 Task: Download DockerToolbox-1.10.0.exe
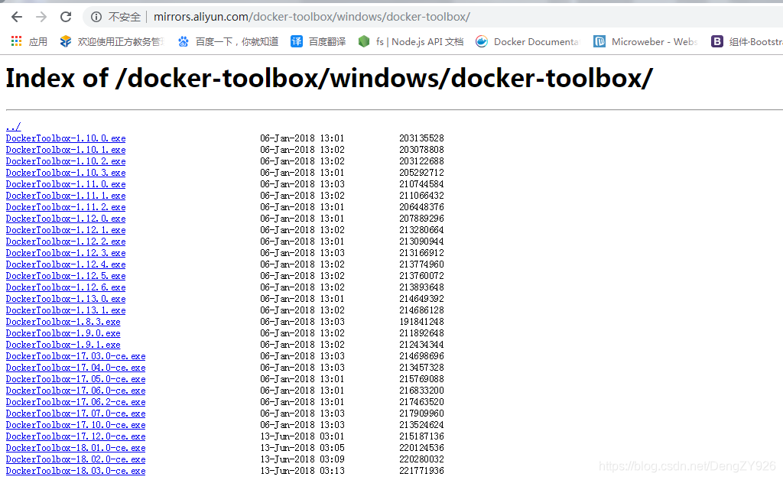point(66,138)
